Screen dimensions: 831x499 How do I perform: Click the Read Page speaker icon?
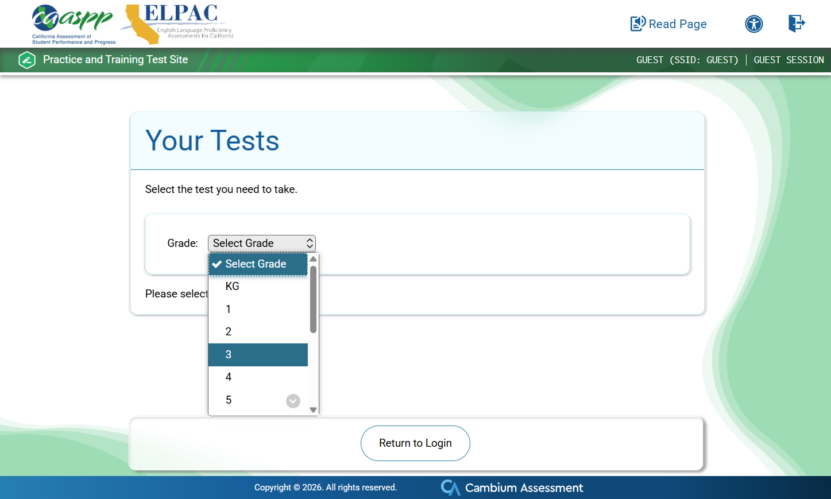(x=638, y=24)
